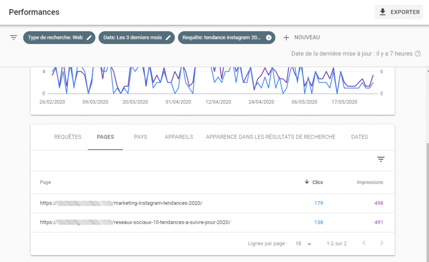Screen dimensions: 429x262
Task: Edit the Date: Les 3 derniers mois filter
Action: click(168, 37)
